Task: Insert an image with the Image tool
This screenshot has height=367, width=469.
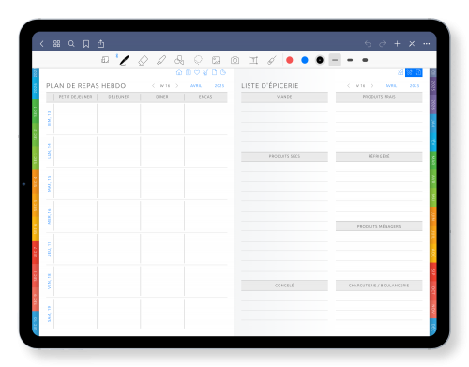Action: [217, 60]
